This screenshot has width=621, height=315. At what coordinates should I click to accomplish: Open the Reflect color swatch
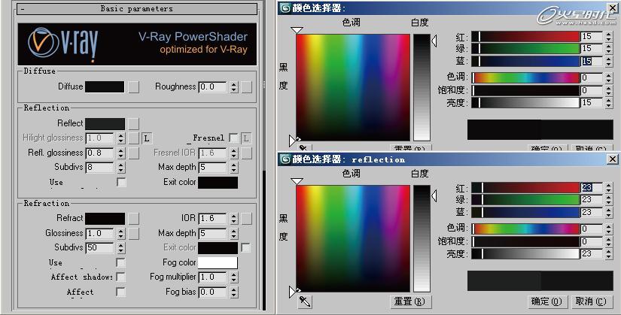(x=105, y=124)
